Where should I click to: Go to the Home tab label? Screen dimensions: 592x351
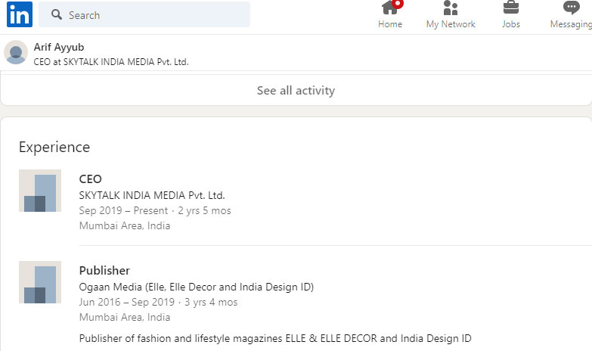[x=390, y=24]
